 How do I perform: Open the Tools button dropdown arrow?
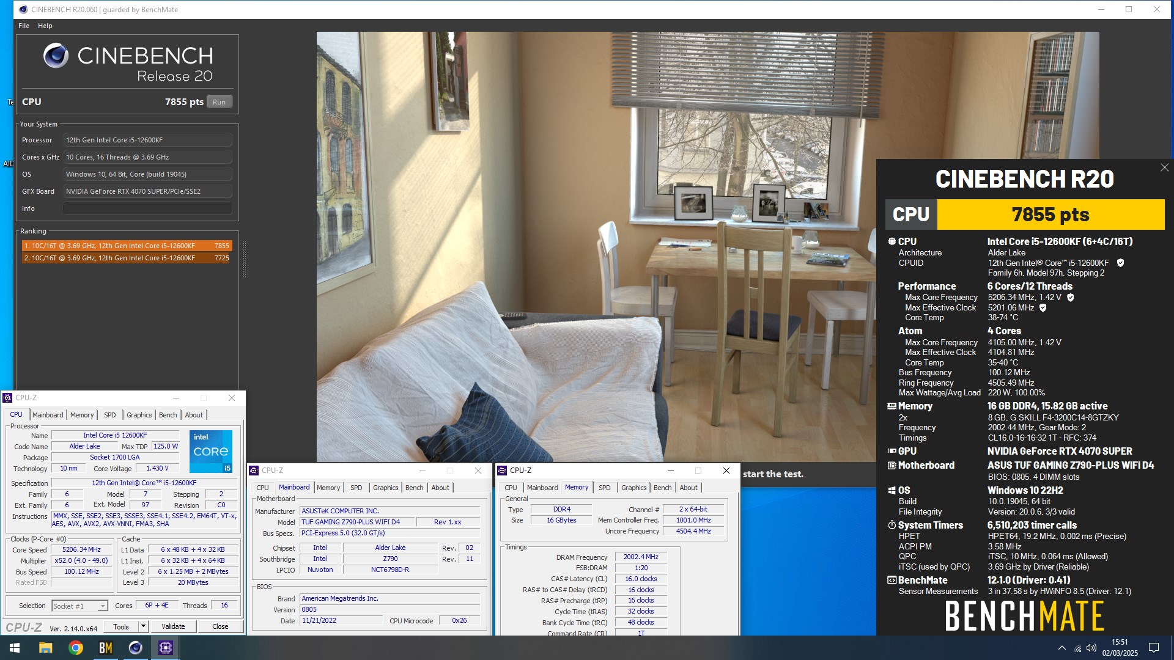click(143, 626)
